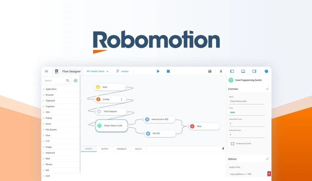Open the Keyboard category
This screenshot has height=181, width=312.
pos(61,153)
